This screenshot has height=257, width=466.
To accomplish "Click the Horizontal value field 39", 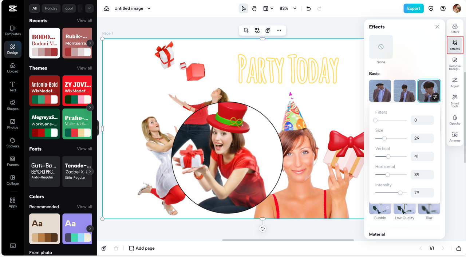I will point(422,174).
